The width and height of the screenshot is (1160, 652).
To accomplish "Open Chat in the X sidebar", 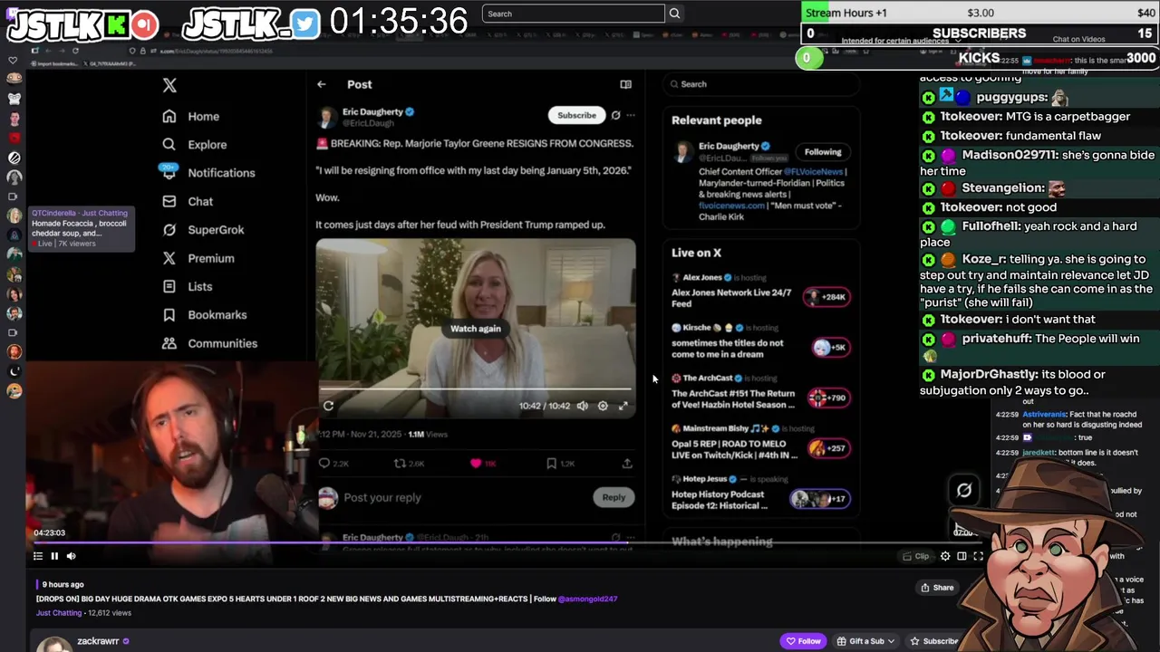I will (188, 201).
